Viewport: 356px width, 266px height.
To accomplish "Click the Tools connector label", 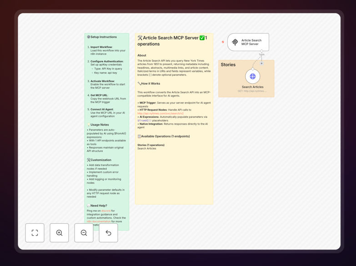I will pos(261,55).
